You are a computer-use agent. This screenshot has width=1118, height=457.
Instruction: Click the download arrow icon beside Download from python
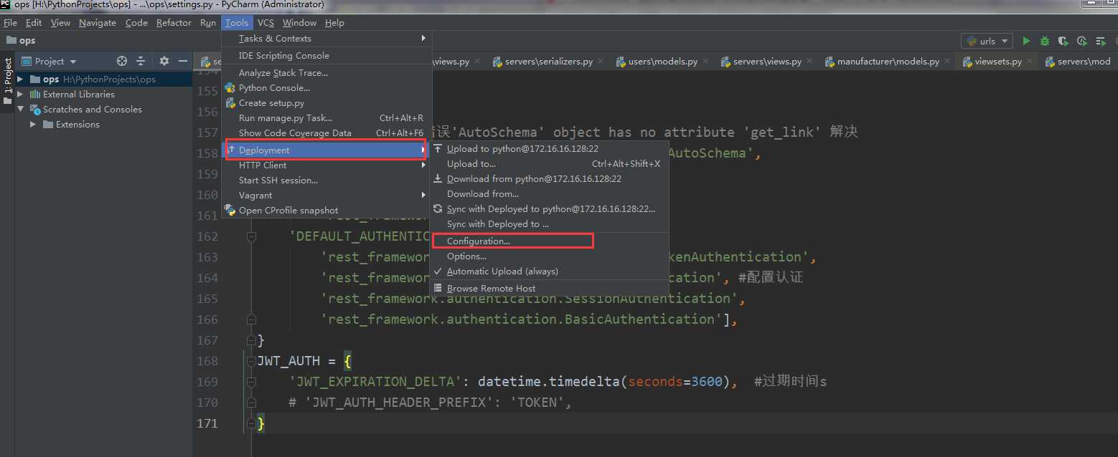click(438, 179)
